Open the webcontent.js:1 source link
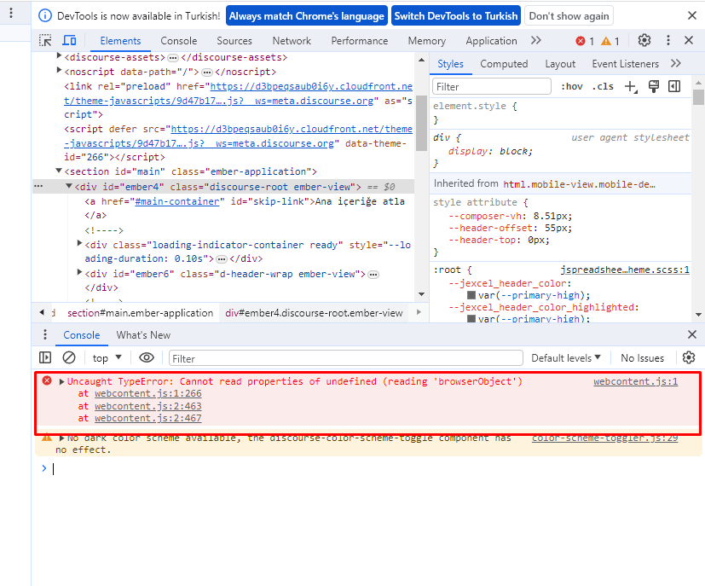 (x=635, y=381)
